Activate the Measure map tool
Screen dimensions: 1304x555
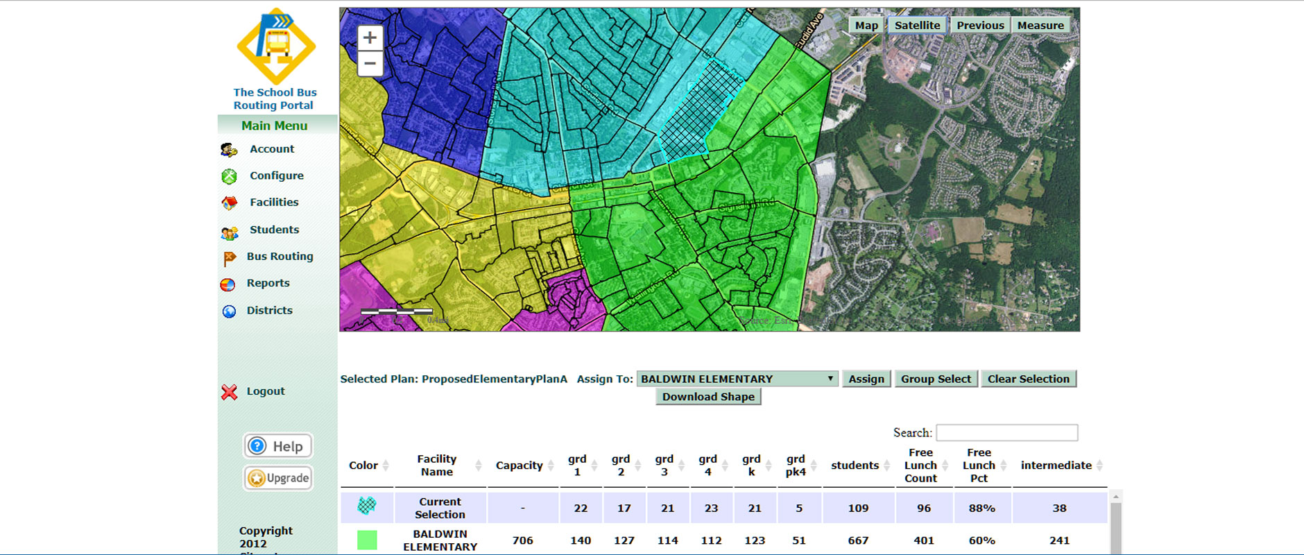click(1040, 25)
